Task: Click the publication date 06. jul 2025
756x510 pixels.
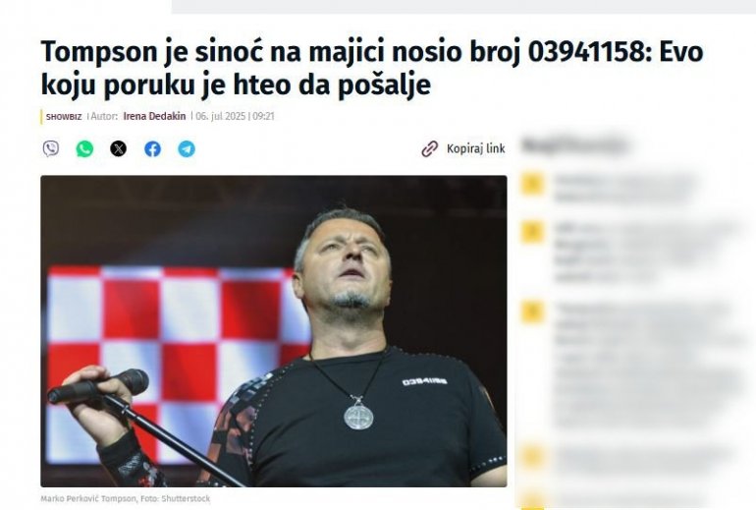Action: [221, 116]
